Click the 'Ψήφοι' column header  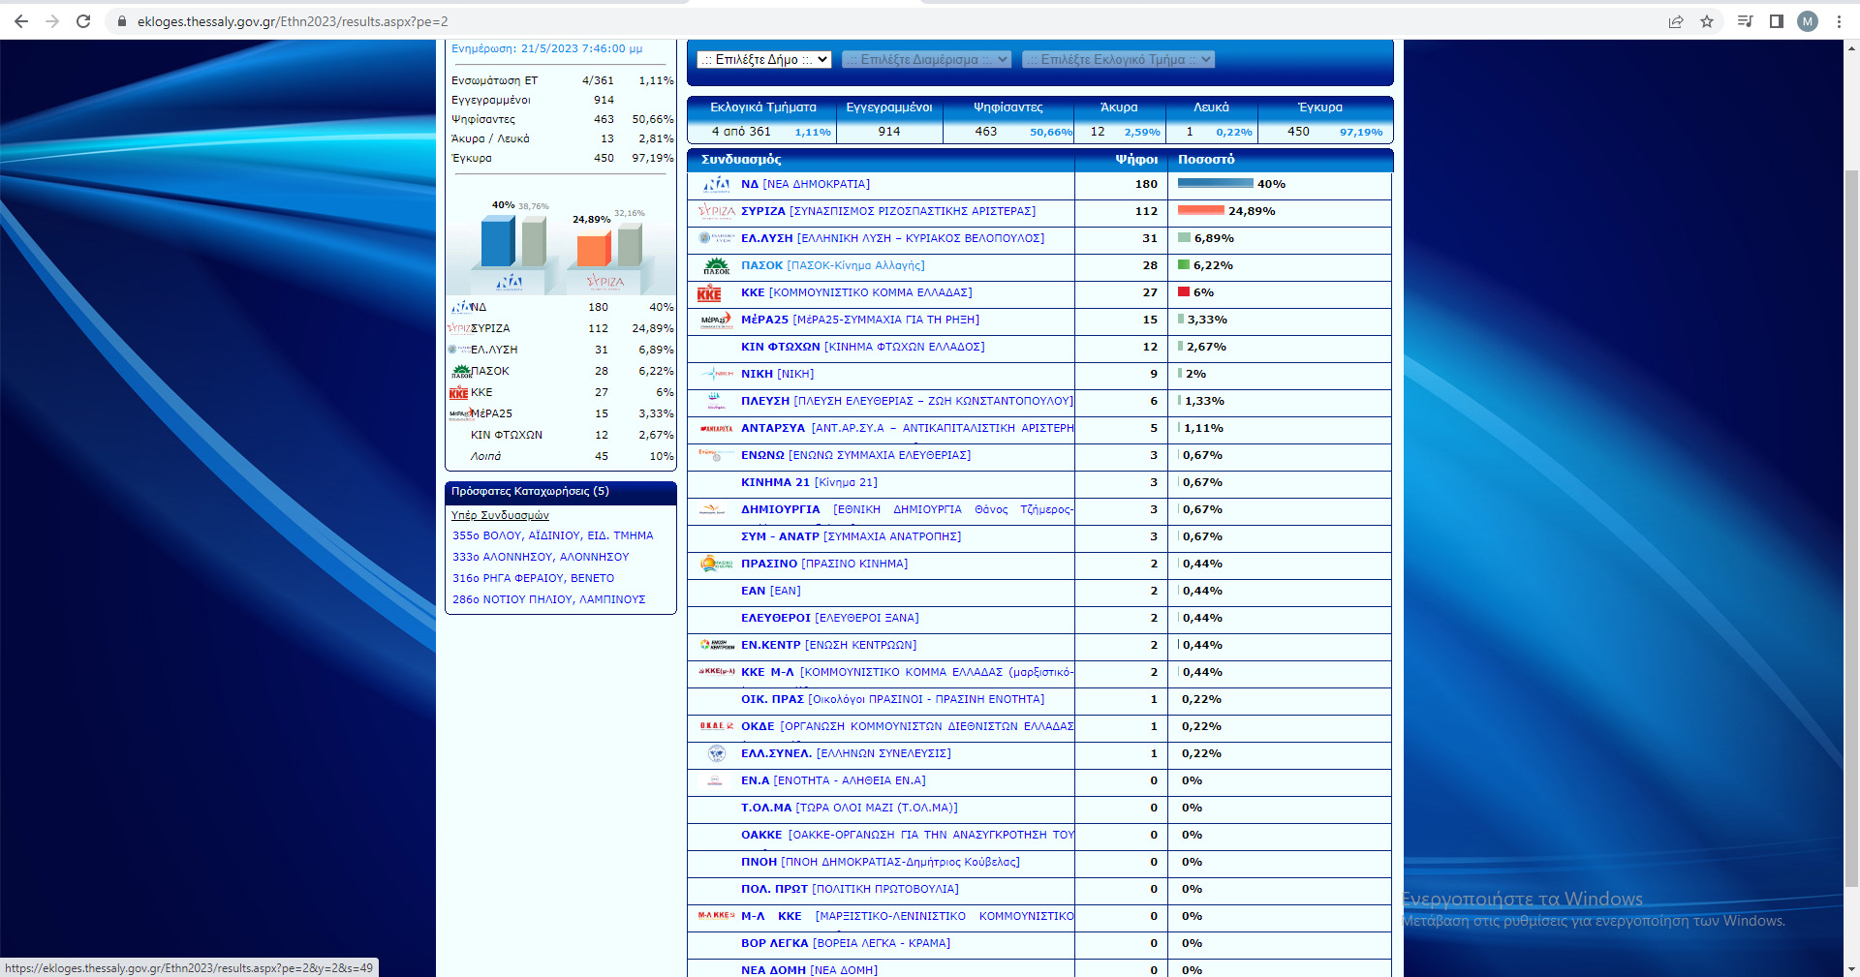click(x=1135, y=160)
